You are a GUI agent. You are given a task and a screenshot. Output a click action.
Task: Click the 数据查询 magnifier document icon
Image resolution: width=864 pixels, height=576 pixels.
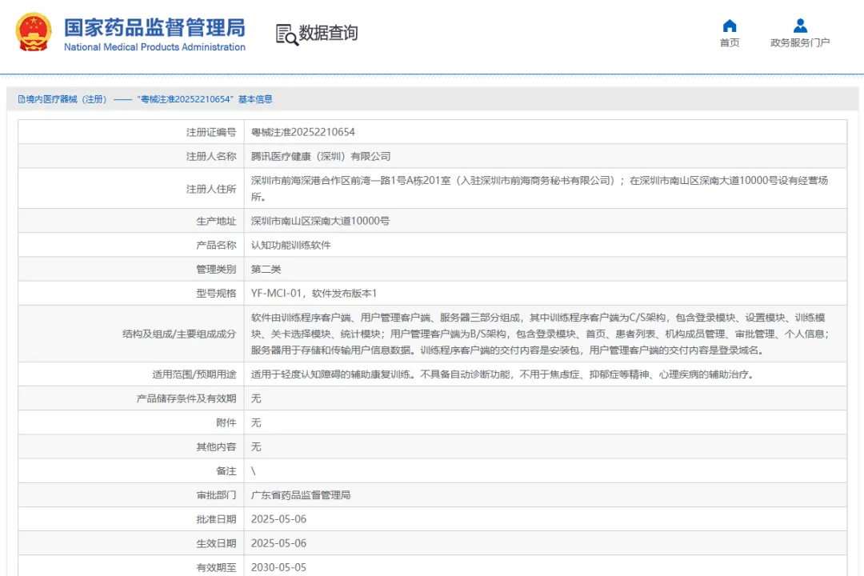(286, 34)
